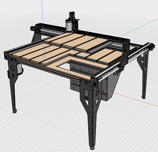The width and height of the screenshot is (158, 152).
Task: Click the leveling foot under the left leg
Action: 15,112
